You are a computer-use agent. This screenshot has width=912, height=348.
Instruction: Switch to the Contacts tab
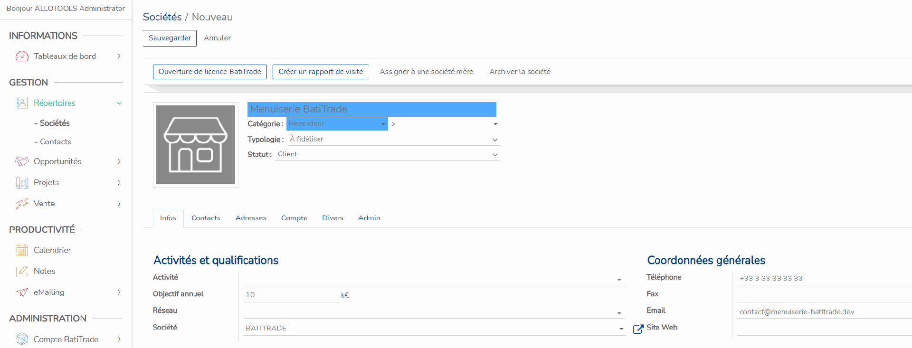click(206, 218)
